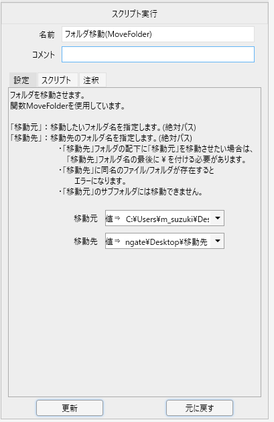Click the 更新 button

[x=70, y=408]
